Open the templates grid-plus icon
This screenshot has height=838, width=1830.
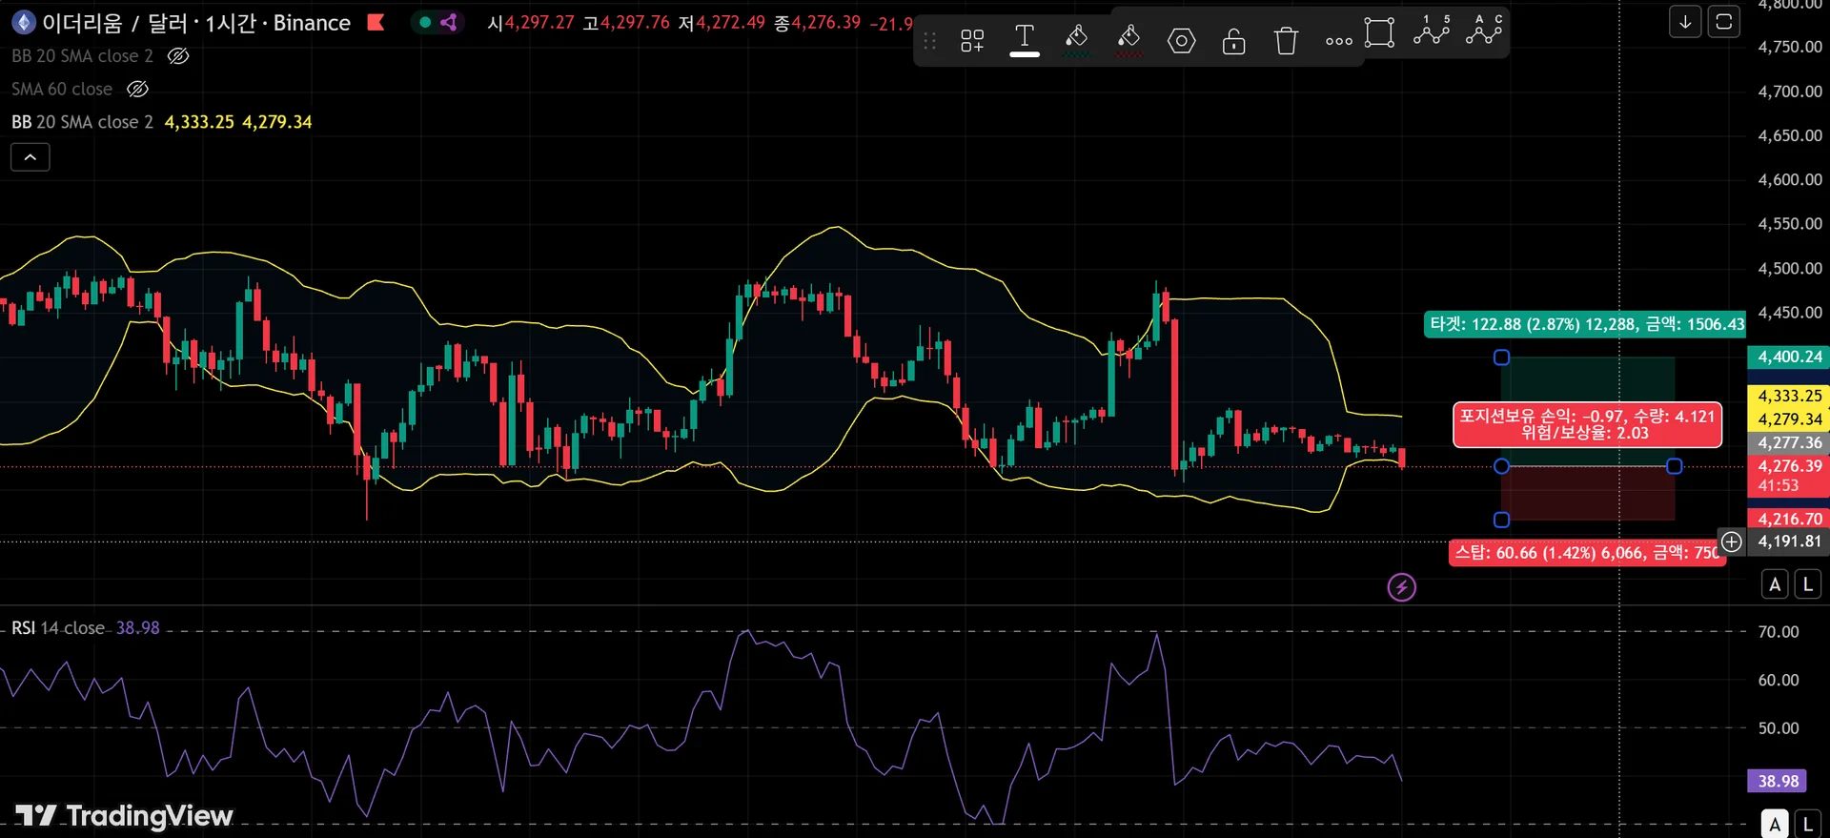(x=972, y=40)
